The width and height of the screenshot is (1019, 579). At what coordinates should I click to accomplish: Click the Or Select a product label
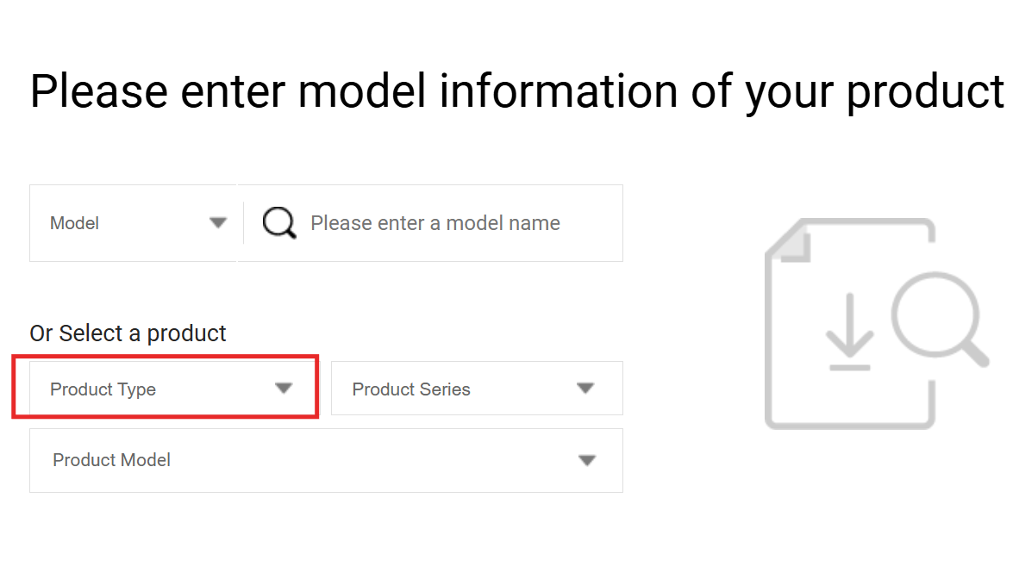128,333
